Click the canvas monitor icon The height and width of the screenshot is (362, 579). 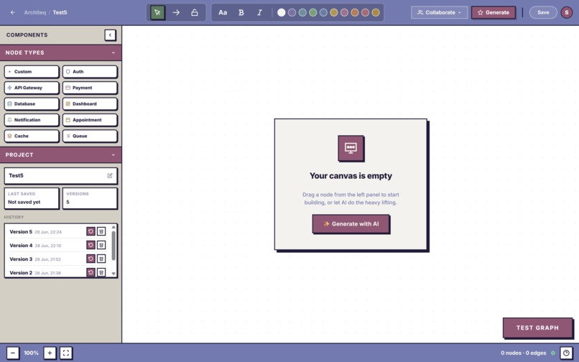(x=351, y=148)
